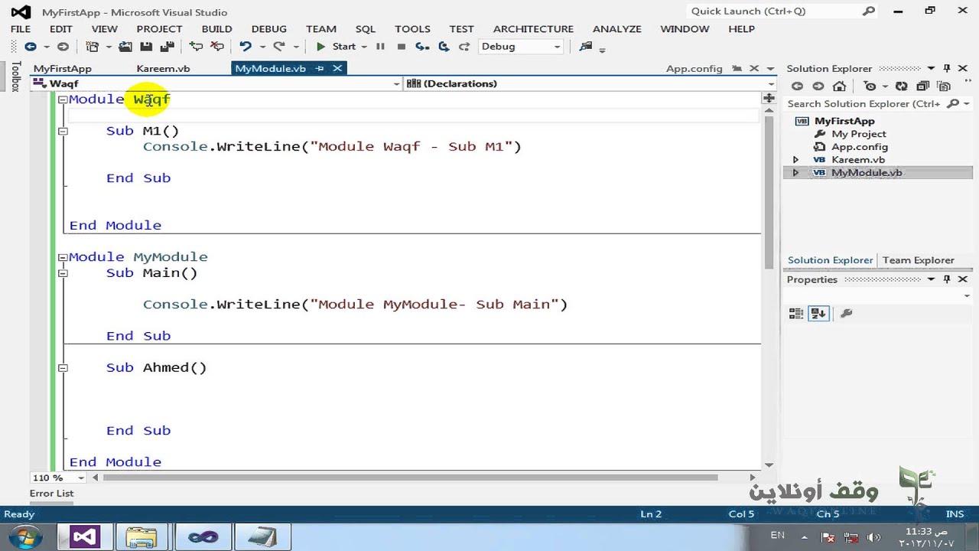
Task: Click the Solution Explorer Home icon
Action: (840, 86)
